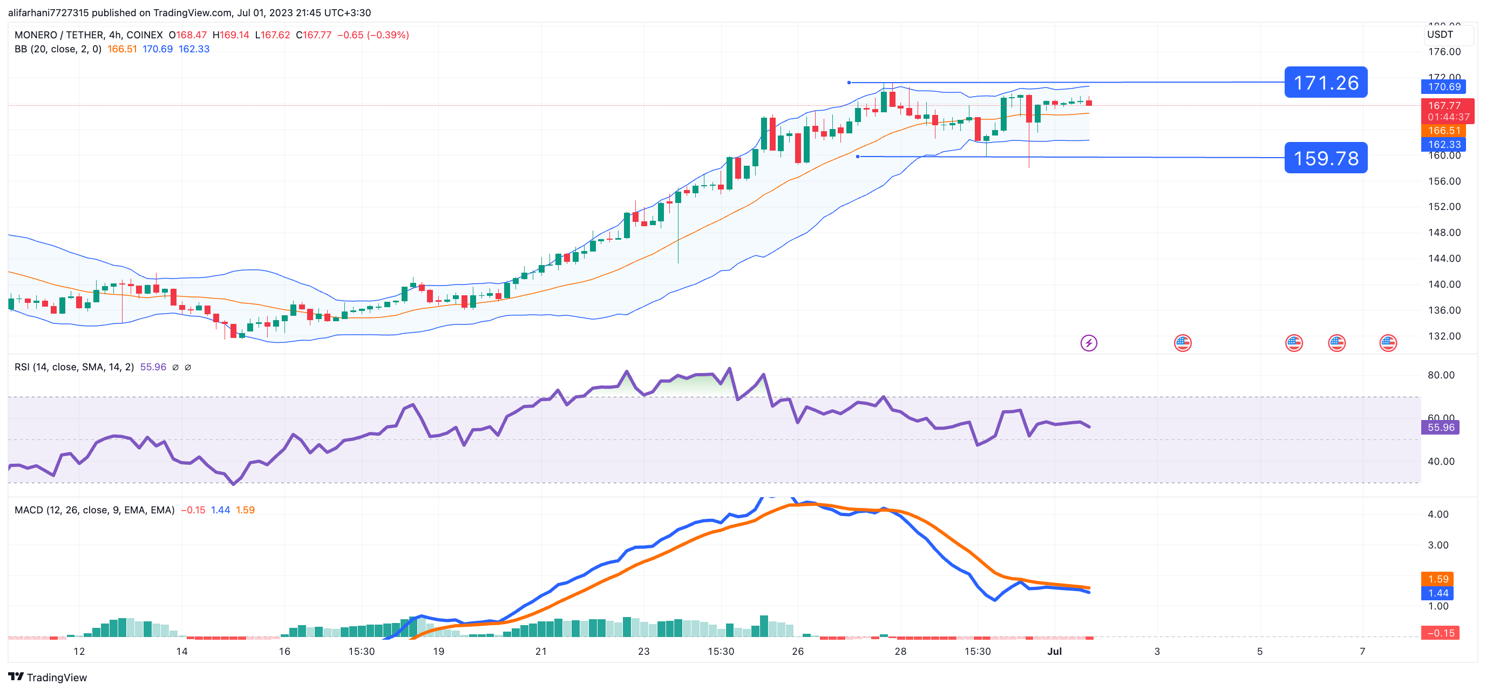Screen dimensions: 1486x691
Task: Click the red -0.15 MACD histogram tag
Action: pos(1440,633)
